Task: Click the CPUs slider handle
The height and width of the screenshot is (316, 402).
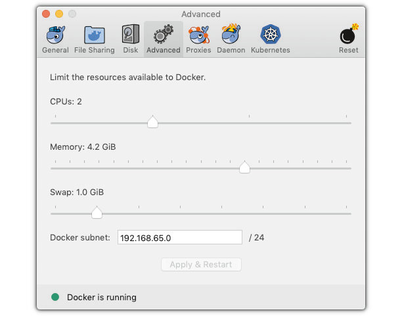Action: pos(152,122)
